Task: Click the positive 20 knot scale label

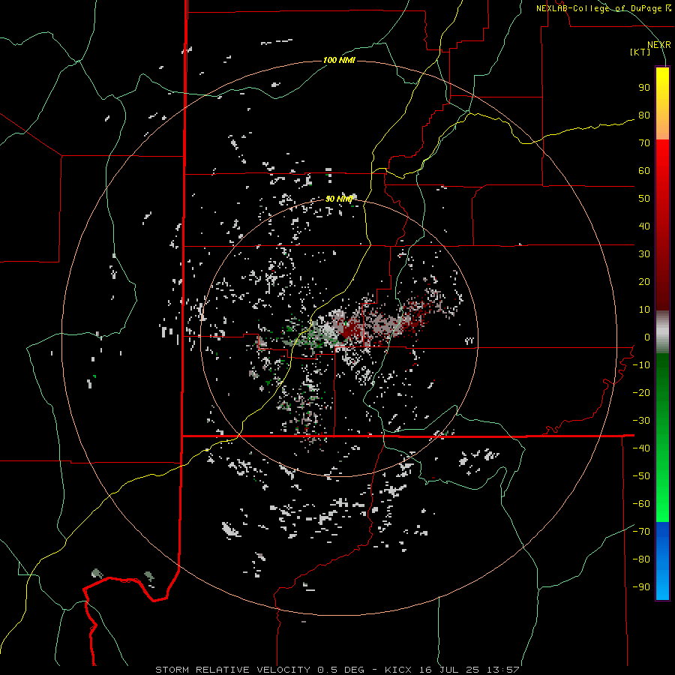Action: (x=644, y=282)
